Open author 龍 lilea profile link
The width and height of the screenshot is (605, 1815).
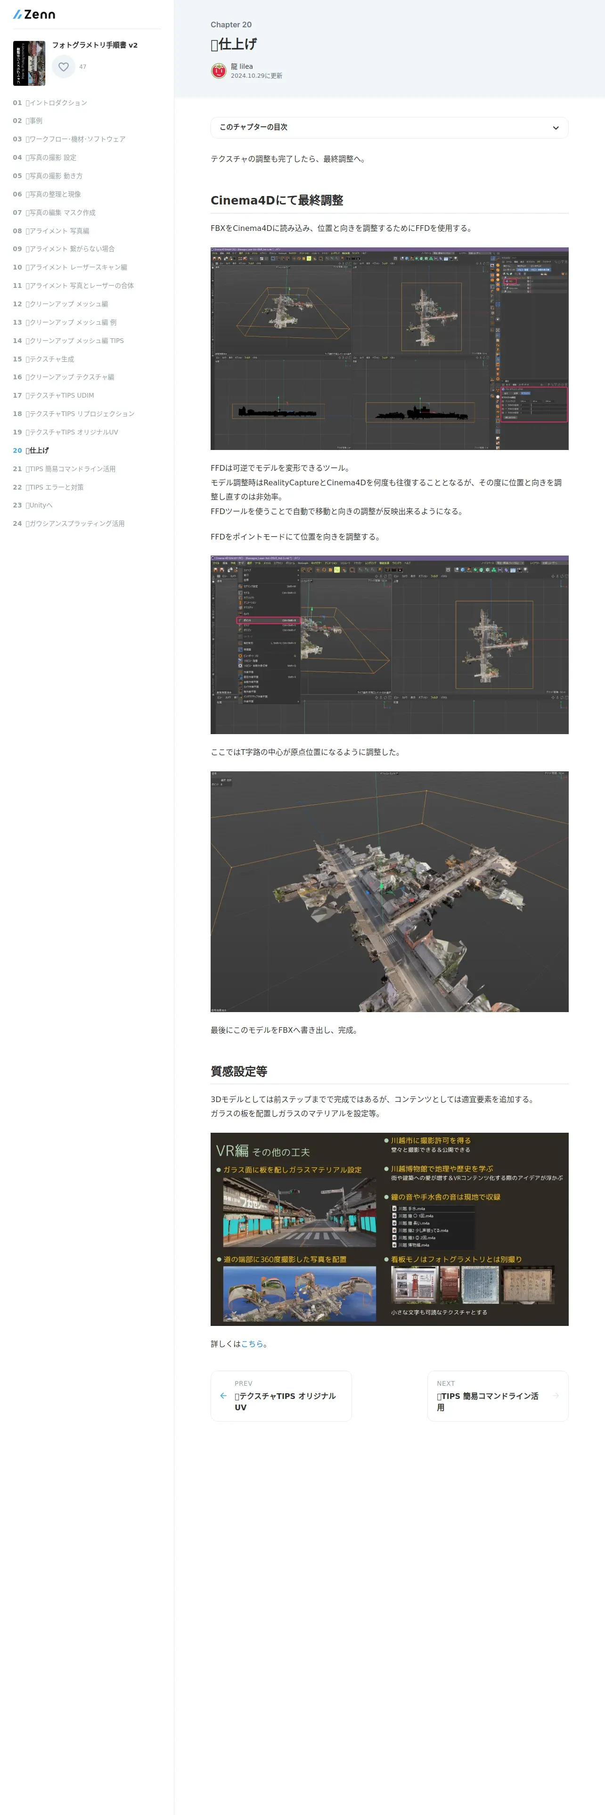pos(242,66)
